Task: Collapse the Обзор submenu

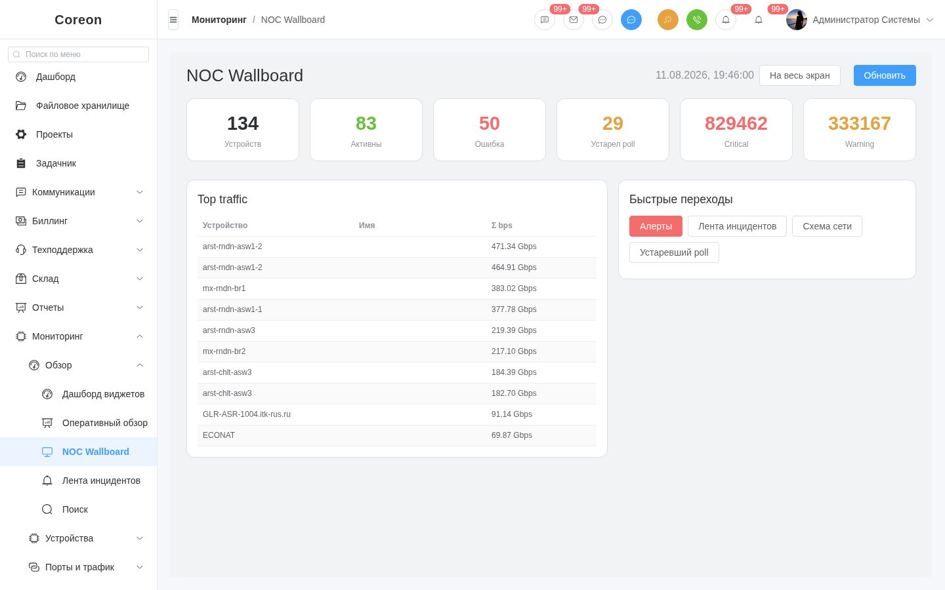Action: tap(79, 365)
